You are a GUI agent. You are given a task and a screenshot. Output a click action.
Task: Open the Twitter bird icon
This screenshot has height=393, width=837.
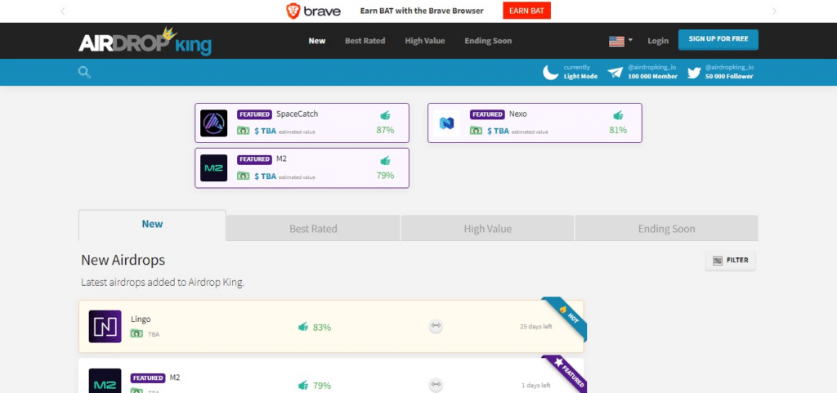click(x=693, y=73)
